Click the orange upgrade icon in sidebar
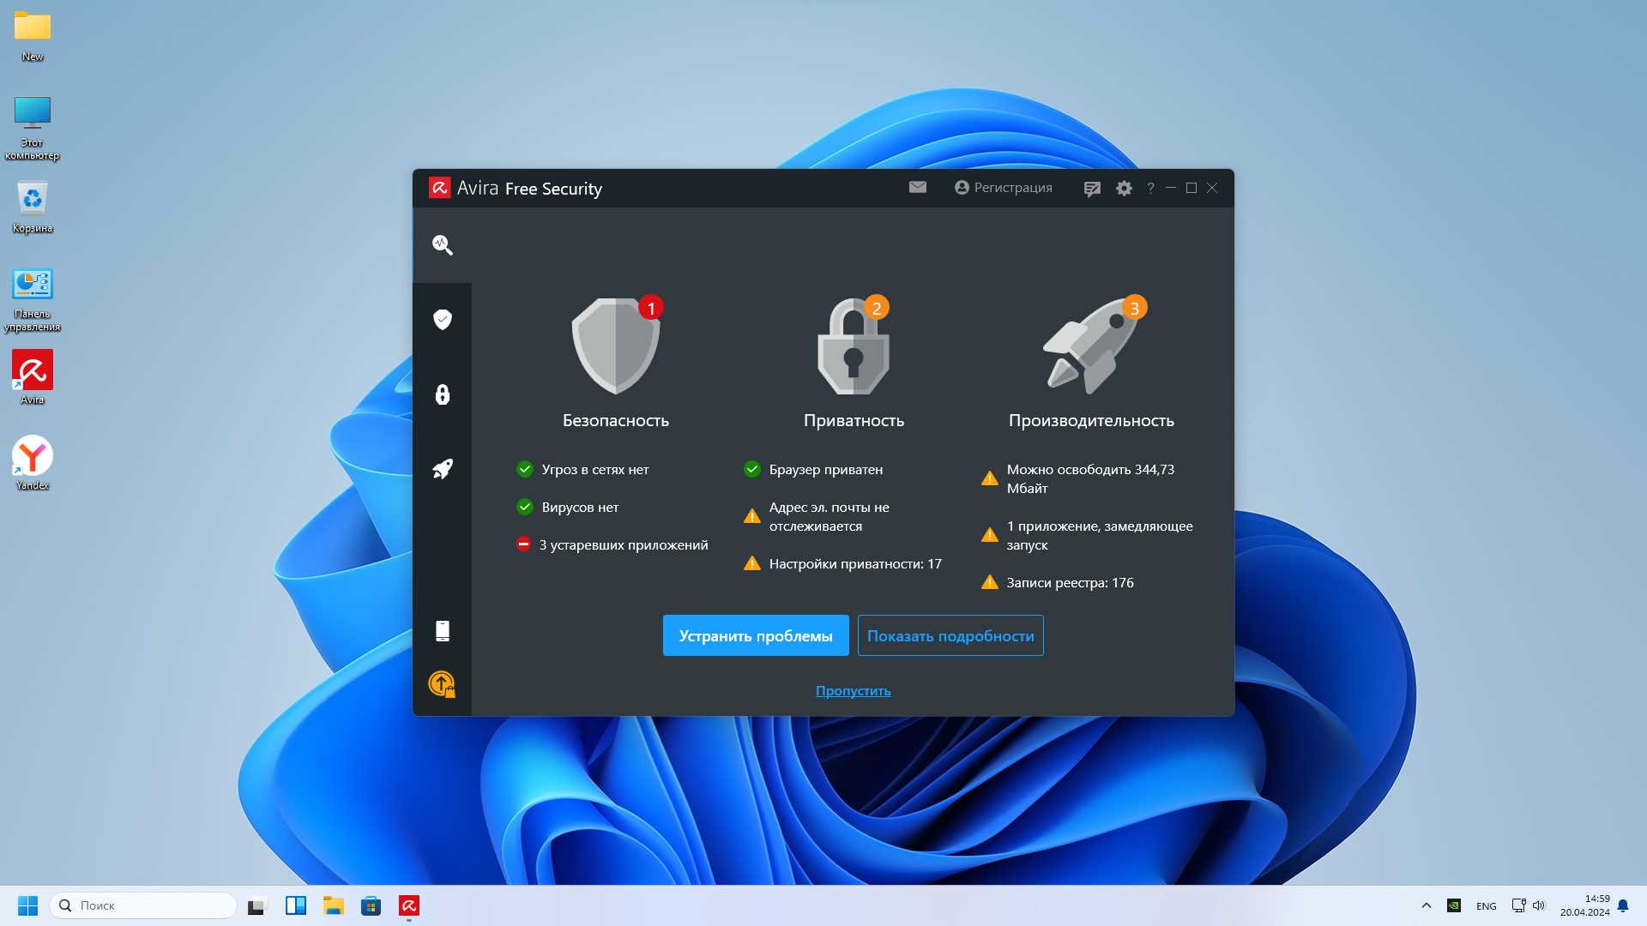 pos(442,684)
